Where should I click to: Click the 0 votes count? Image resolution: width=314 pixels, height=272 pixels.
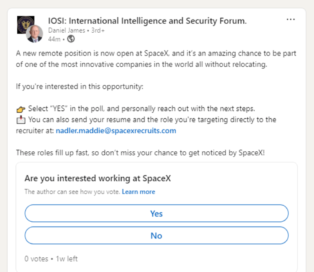pyautogui.click(x=36, y=259)
